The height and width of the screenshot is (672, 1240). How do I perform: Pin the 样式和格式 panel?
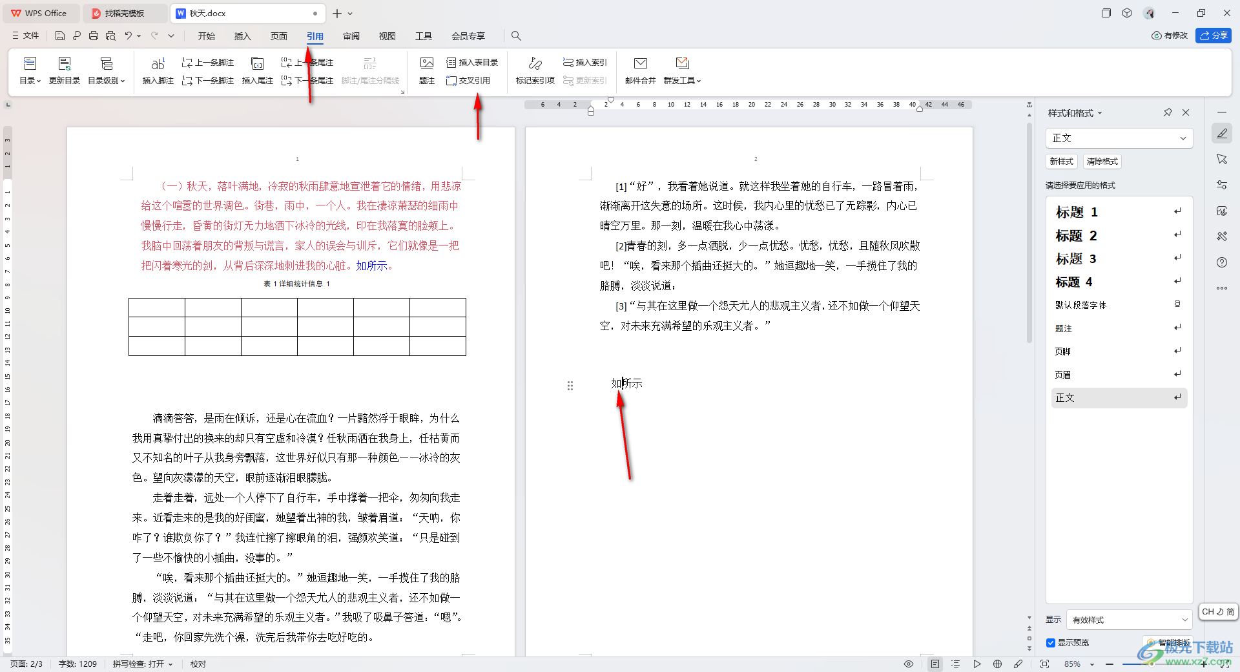point(1168,112)
